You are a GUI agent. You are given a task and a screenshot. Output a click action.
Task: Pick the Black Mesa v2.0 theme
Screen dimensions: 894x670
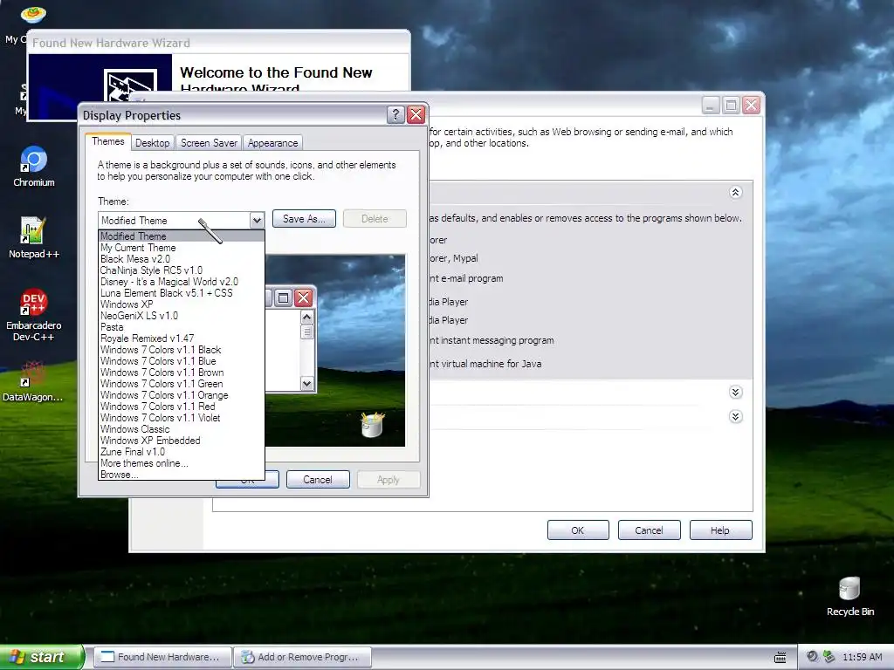coord(182,258)
